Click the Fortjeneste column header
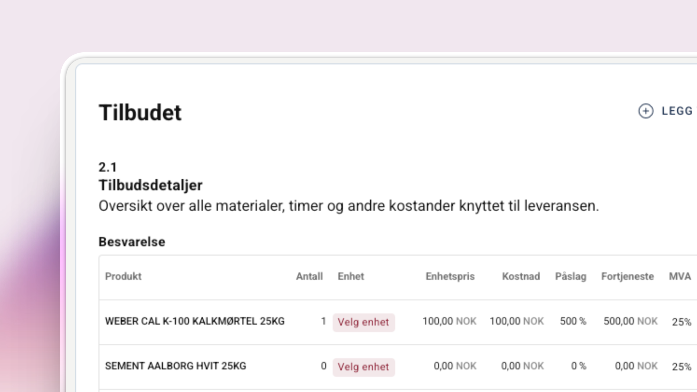The image size is (697, 392). point(627,277)
